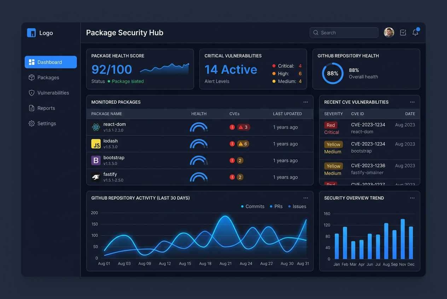Click Yellow severity tag for fastify-omainer CVE
The image size is (447, 299).
[x=333, y=166]
